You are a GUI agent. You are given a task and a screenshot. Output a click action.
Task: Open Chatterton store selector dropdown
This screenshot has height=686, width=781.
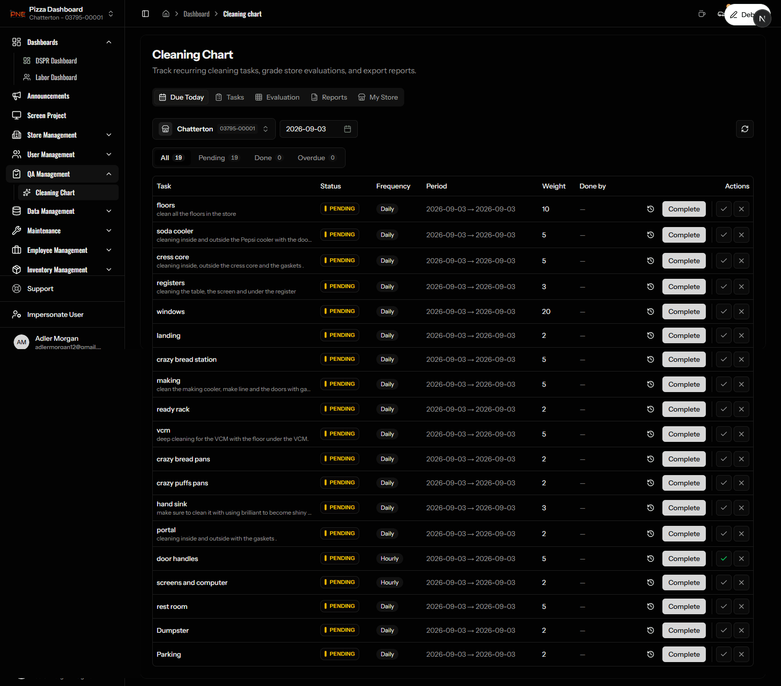(214, 129)
